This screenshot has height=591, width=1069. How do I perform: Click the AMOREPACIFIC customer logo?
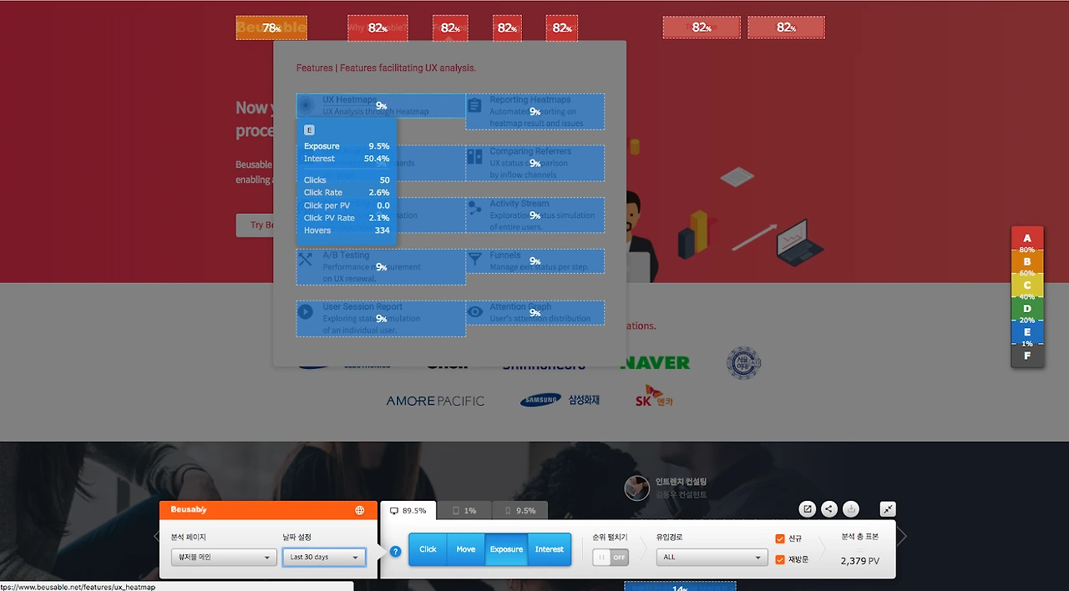point(435,401)
